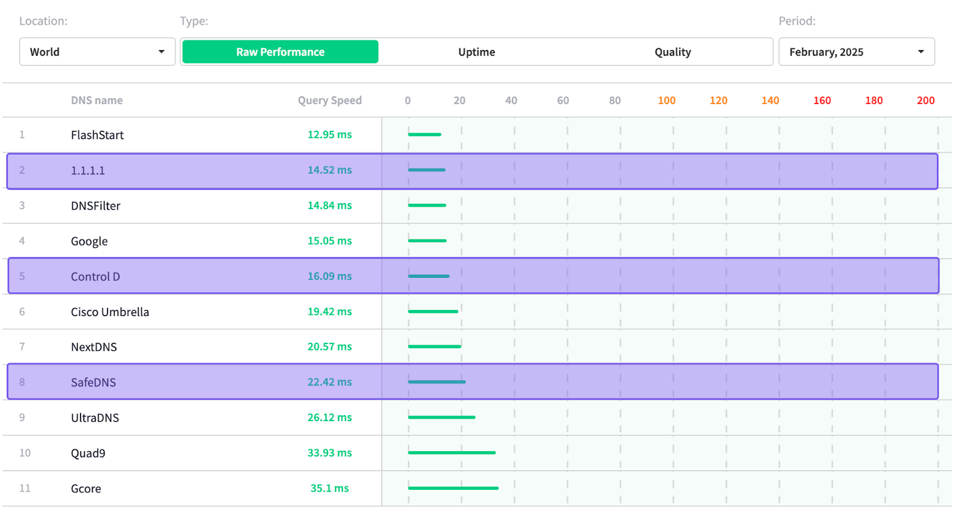Select the Cisco Umbrella DNS name
The width and height of the screenshot is (956, 509).
(x=110, y=312)
